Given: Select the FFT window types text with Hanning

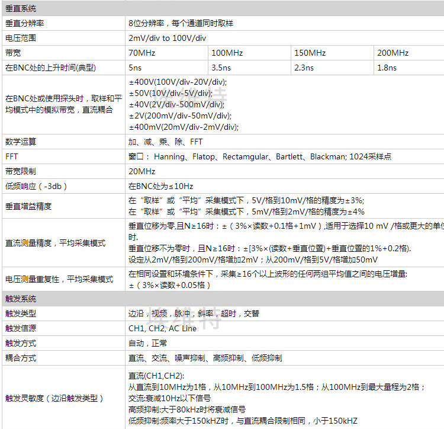Looking at the screenshot, I should [x=259, y=156].
